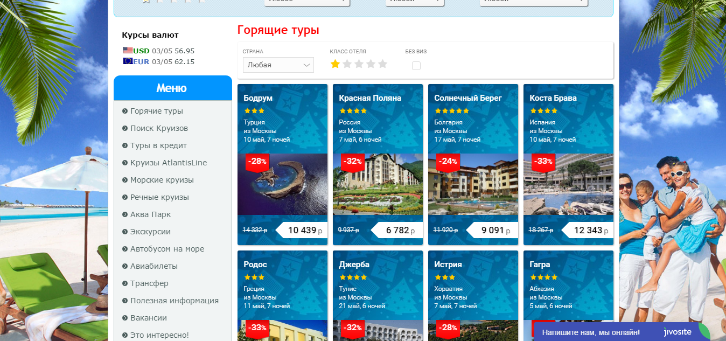Open the Солнечный Берег tour title
Screen dimensions: 726x341
[x=468, y=98]
